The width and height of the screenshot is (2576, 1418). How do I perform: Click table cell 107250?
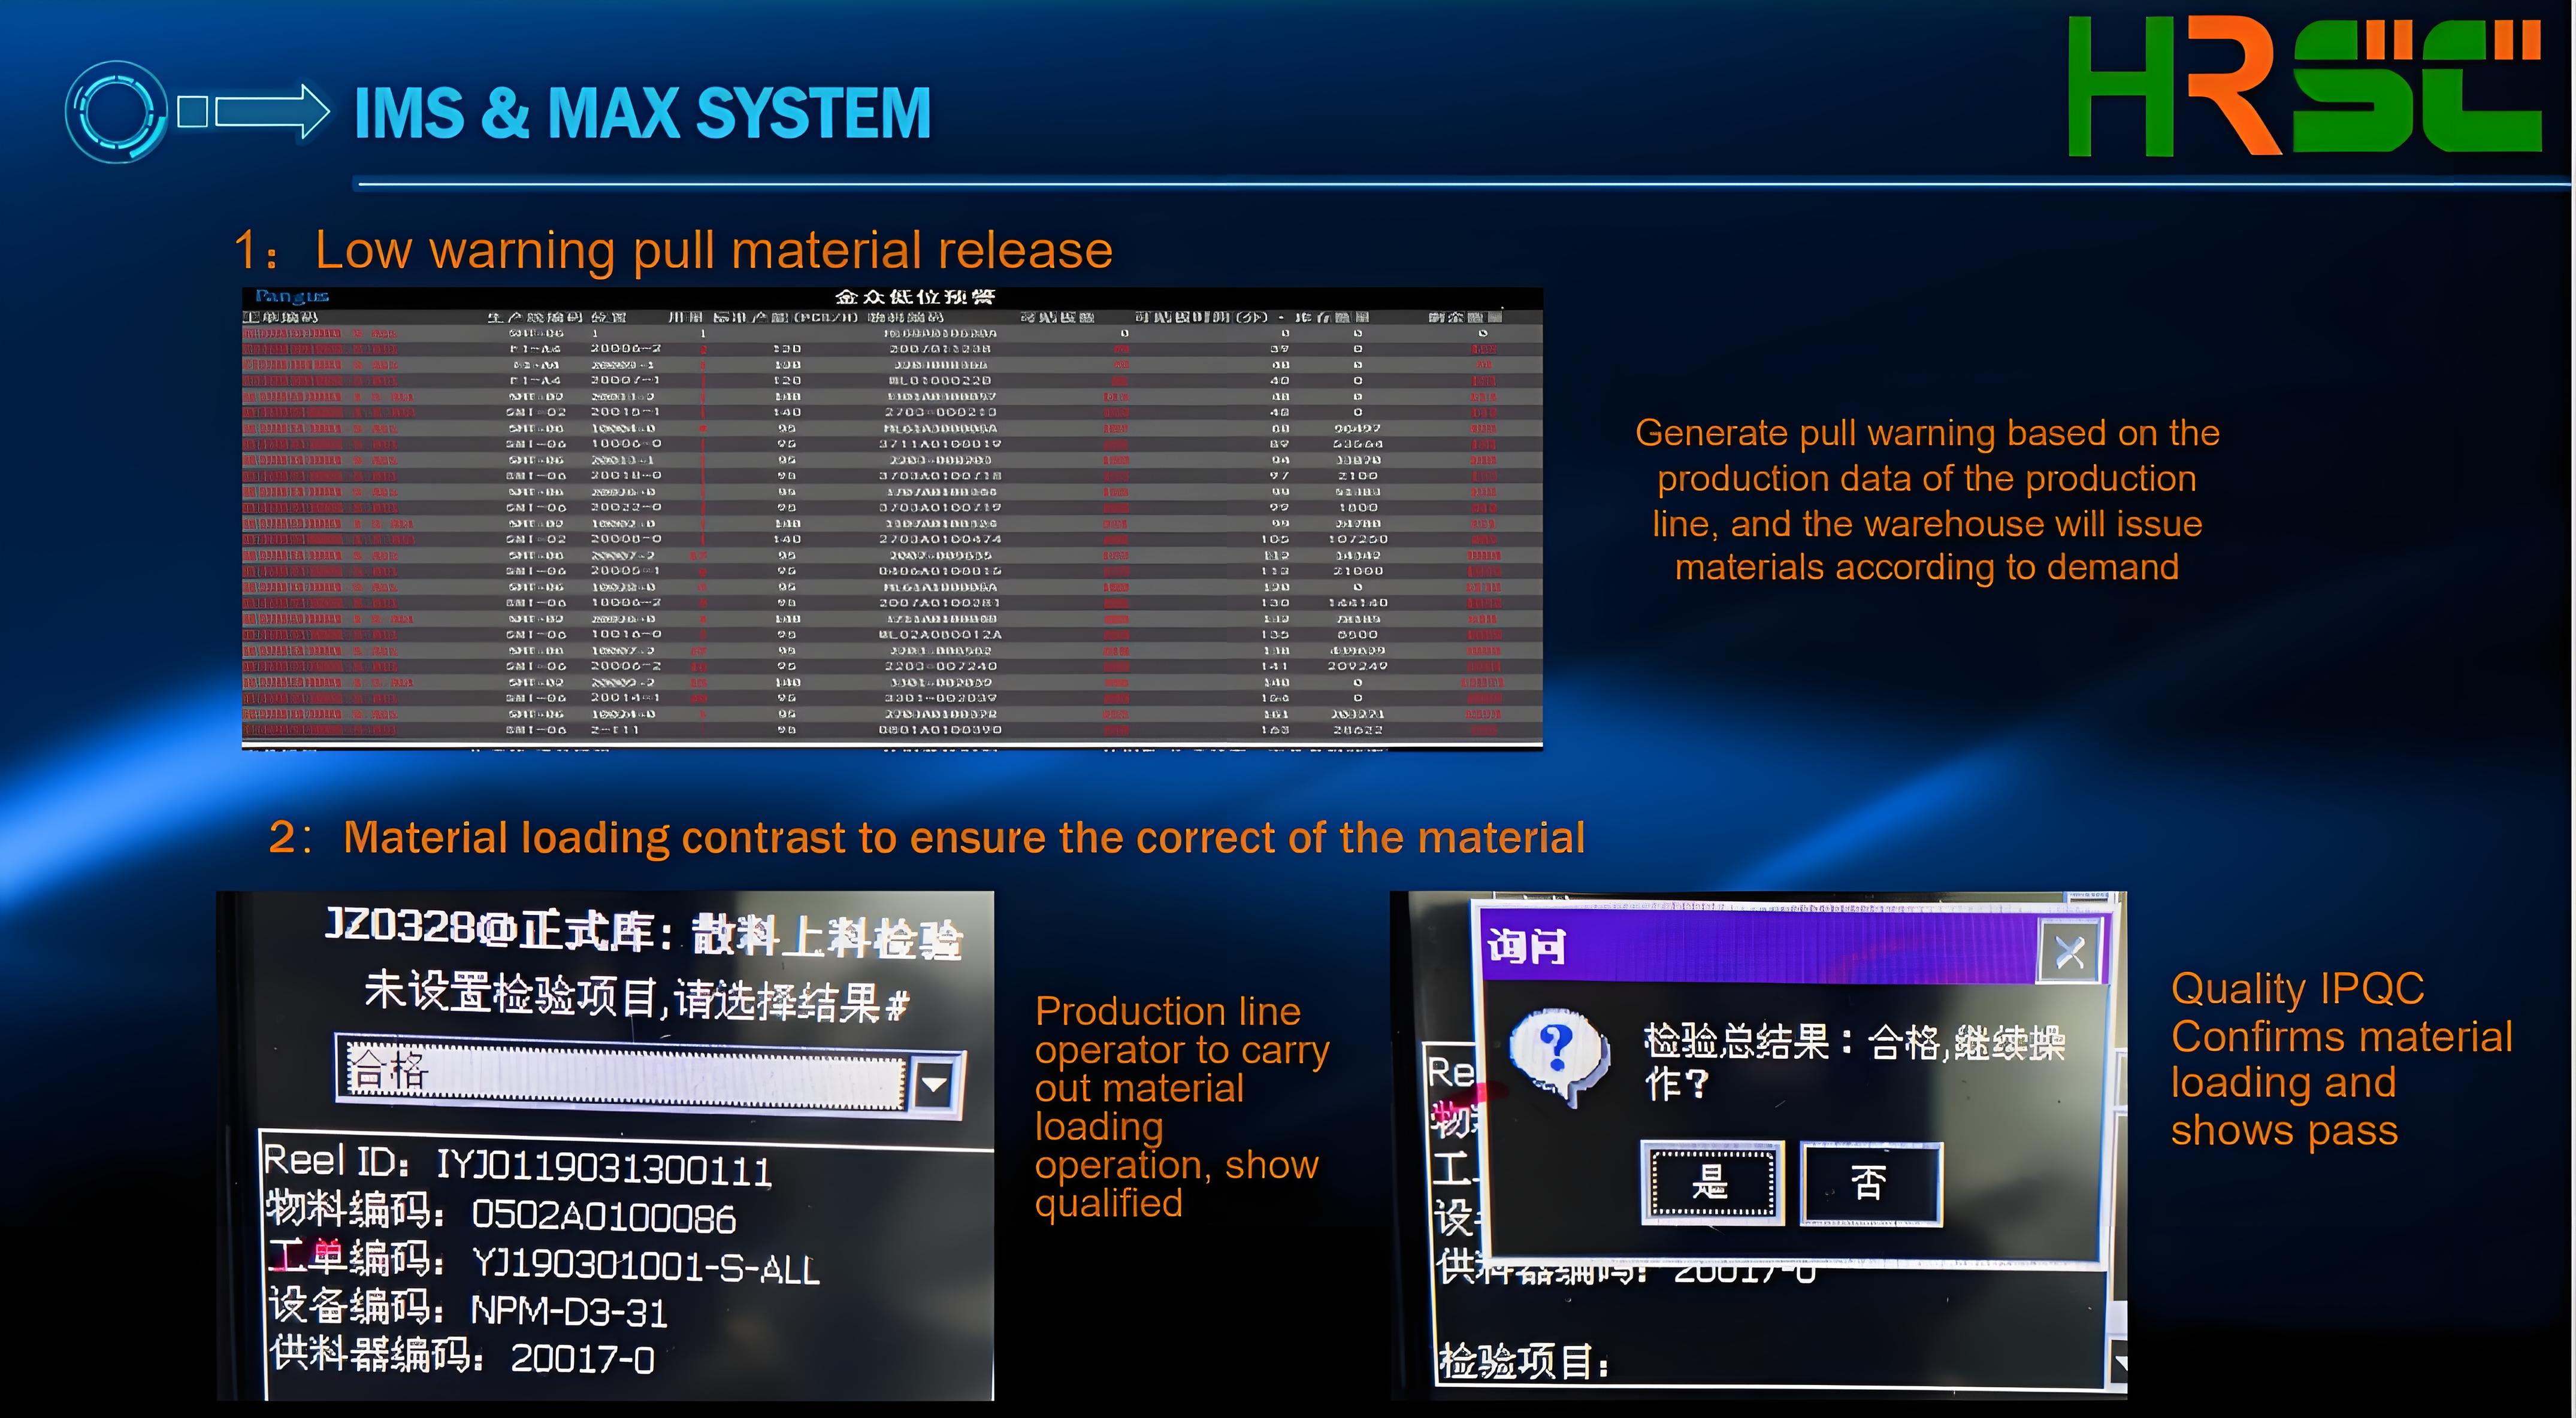[x=1358, y=540]
